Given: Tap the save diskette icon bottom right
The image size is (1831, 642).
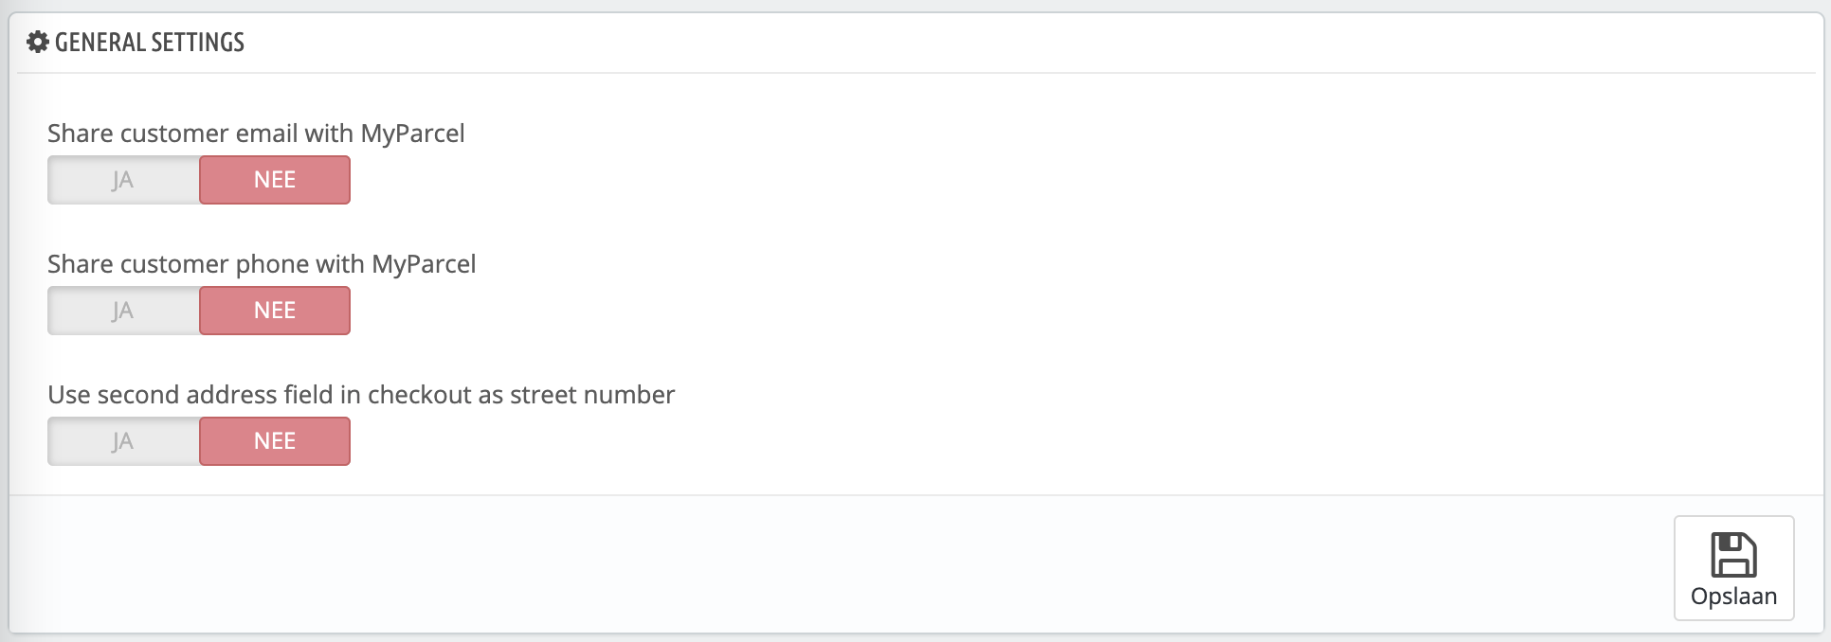Looking at the screenshot, I should [x=1733, y=557].
